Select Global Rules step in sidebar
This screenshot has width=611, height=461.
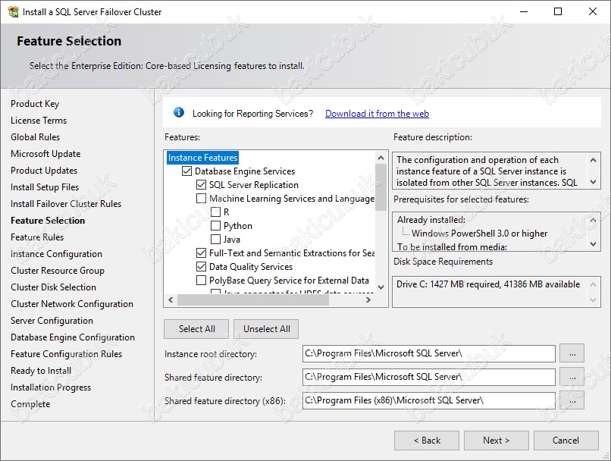point(35,137)
